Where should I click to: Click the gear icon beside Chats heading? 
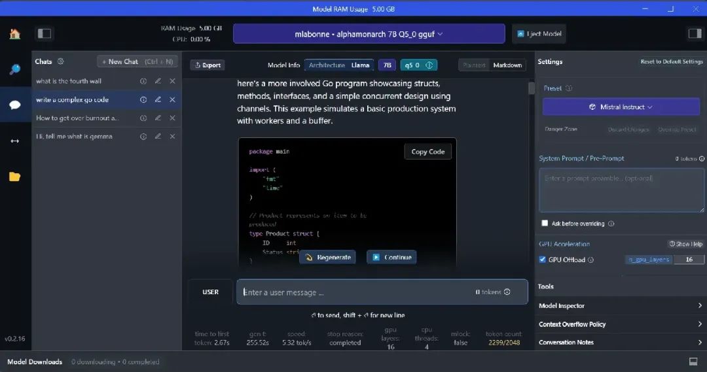60,61
